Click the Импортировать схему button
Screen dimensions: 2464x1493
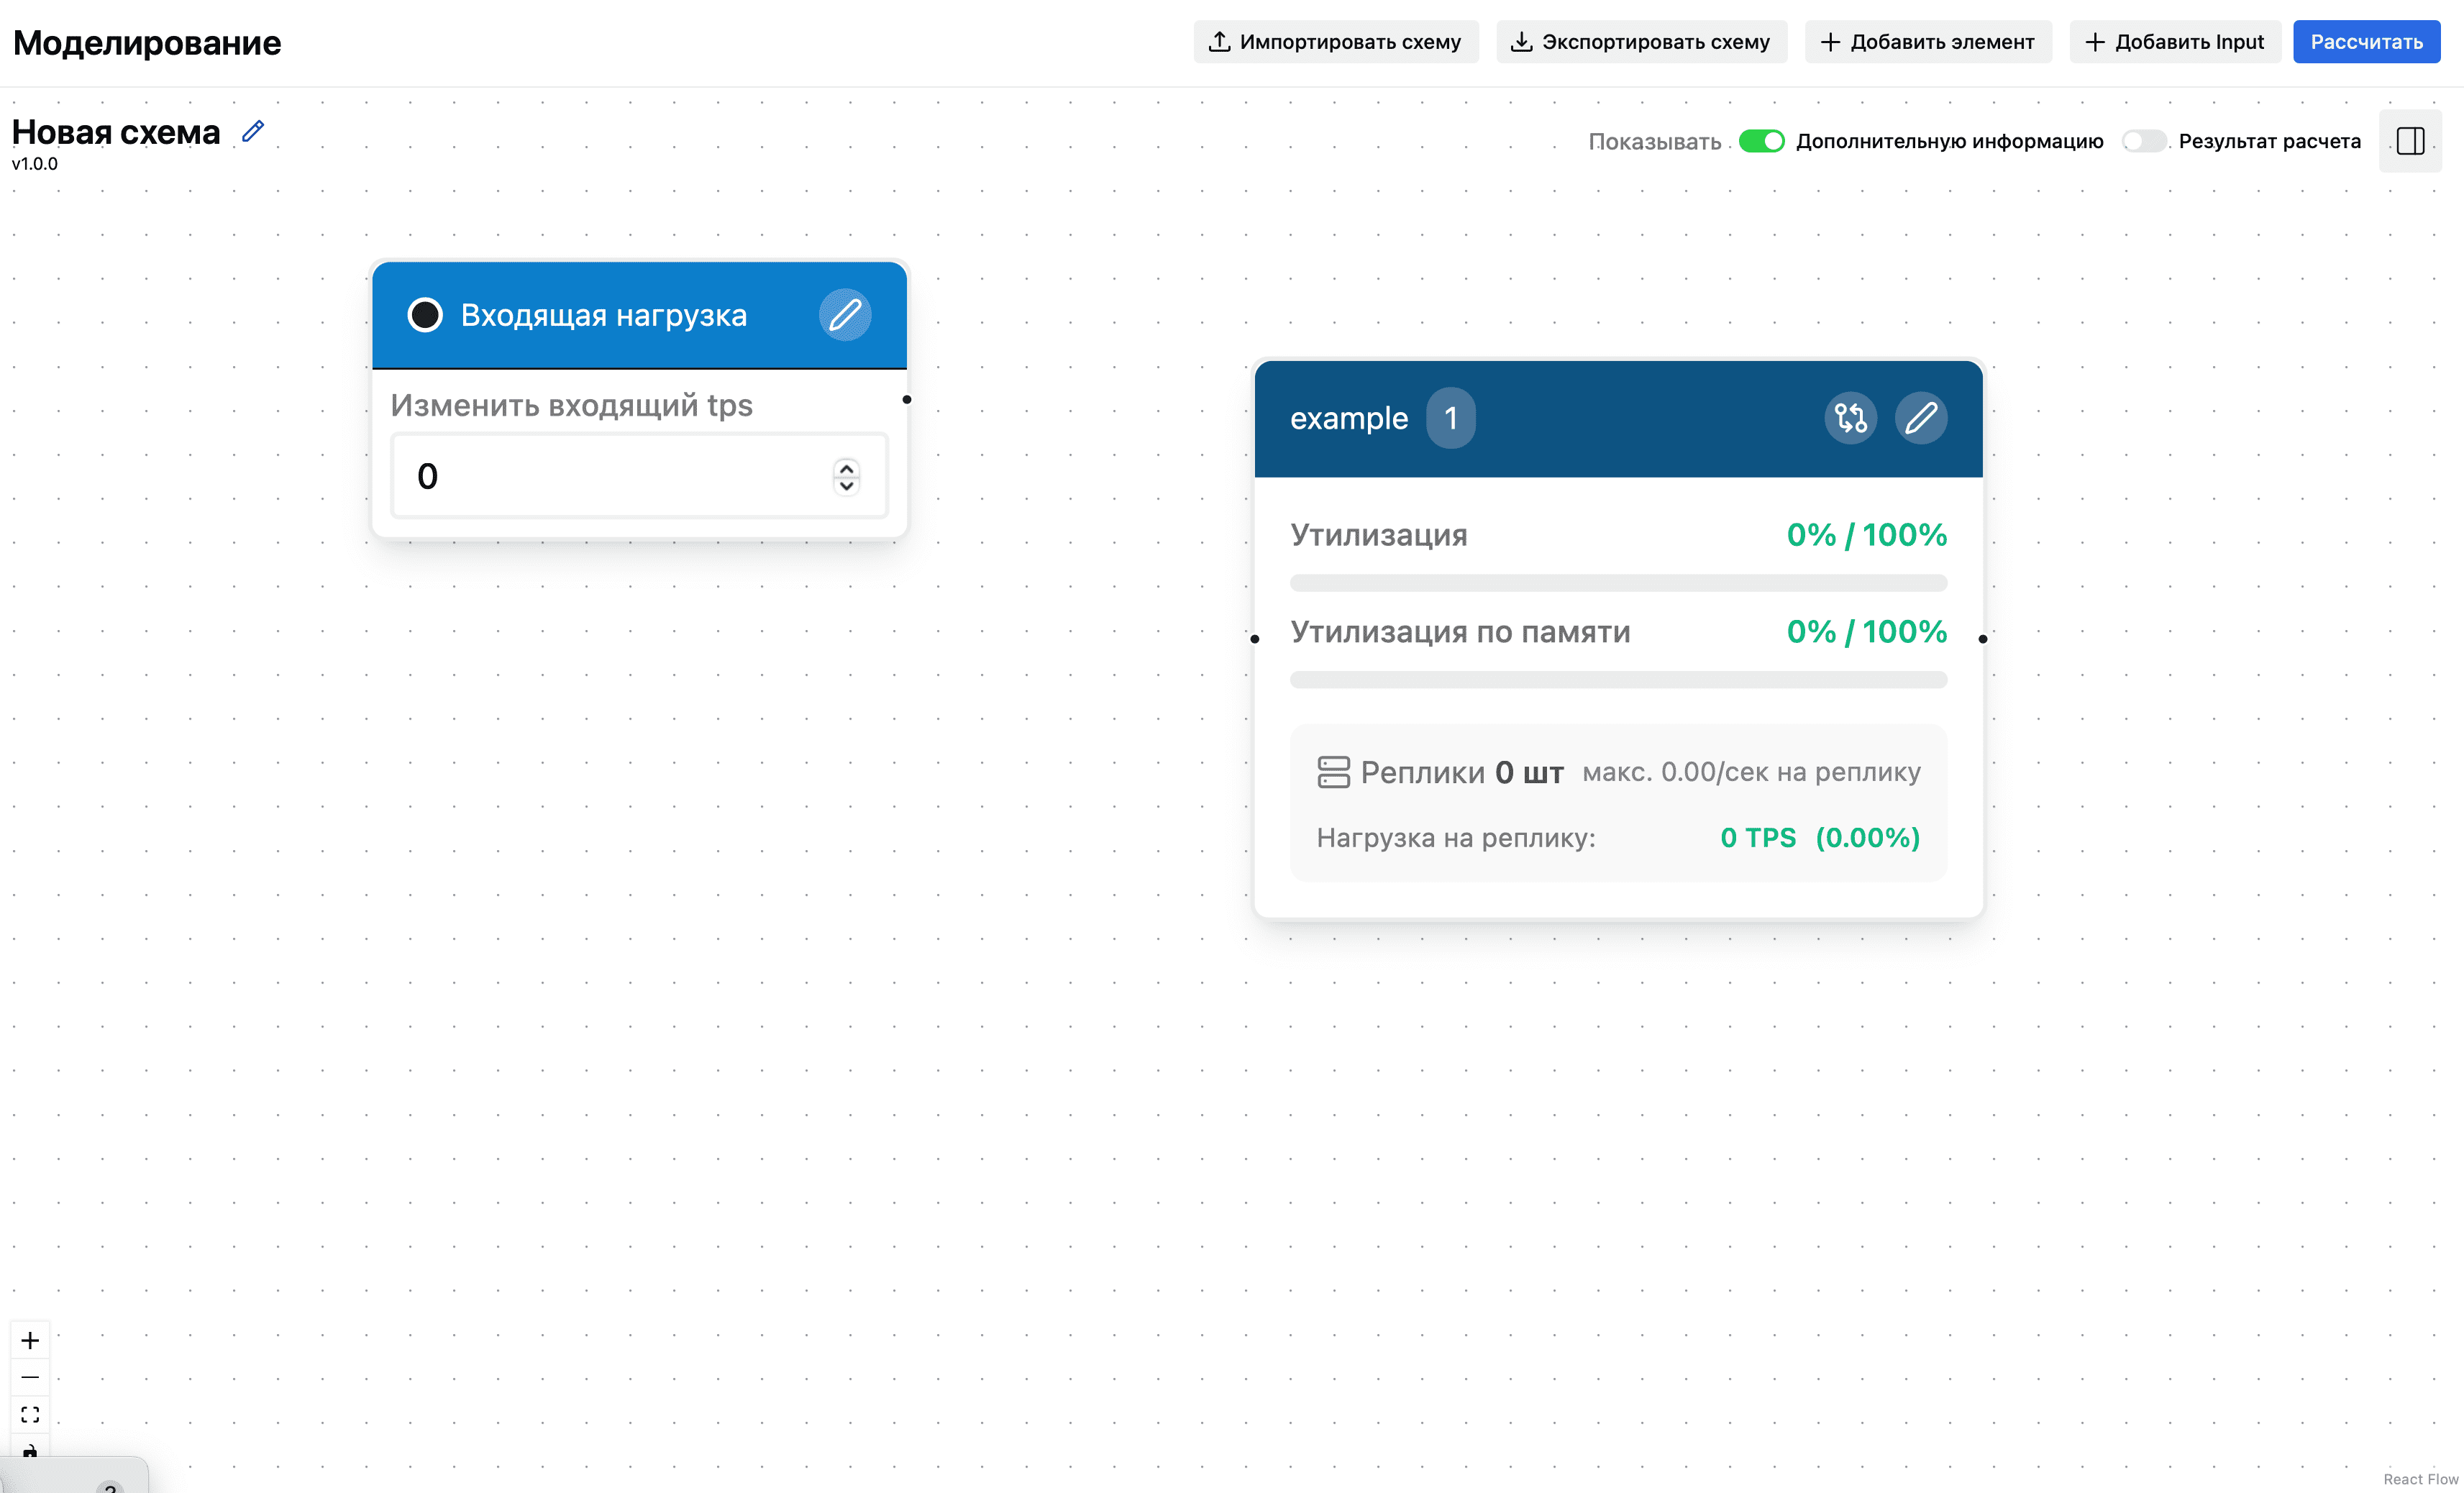click(1335, 42)
